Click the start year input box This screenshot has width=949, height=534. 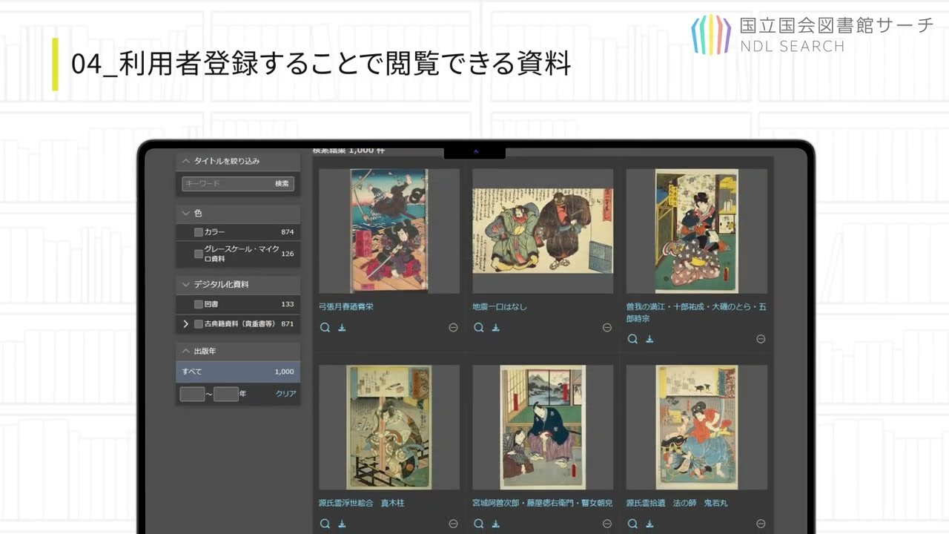192,394
